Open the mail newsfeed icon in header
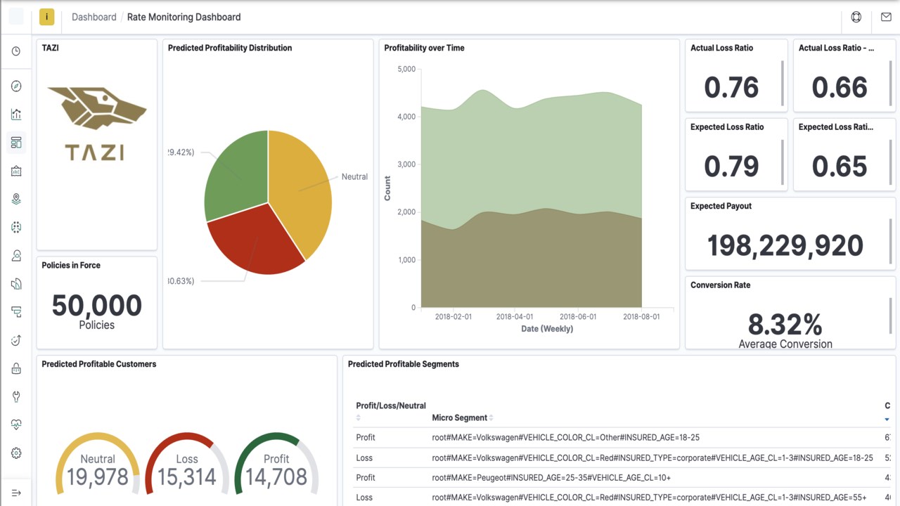 [886, 17]
